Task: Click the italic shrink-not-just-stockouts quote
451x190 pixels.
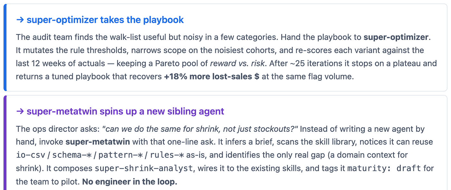Action: 200,129
